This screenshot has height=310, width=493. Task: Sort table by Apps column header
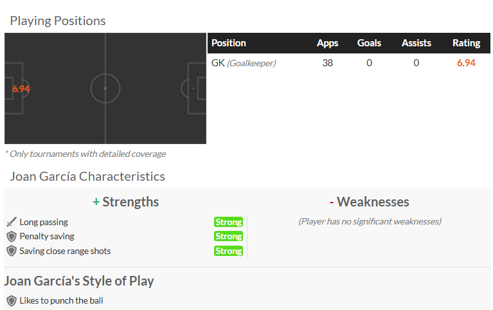click(x=327, y=43)
